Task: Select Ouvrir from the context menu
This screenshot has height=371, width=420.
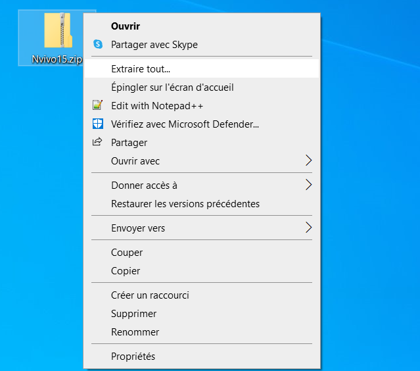Action: (126, 26)
